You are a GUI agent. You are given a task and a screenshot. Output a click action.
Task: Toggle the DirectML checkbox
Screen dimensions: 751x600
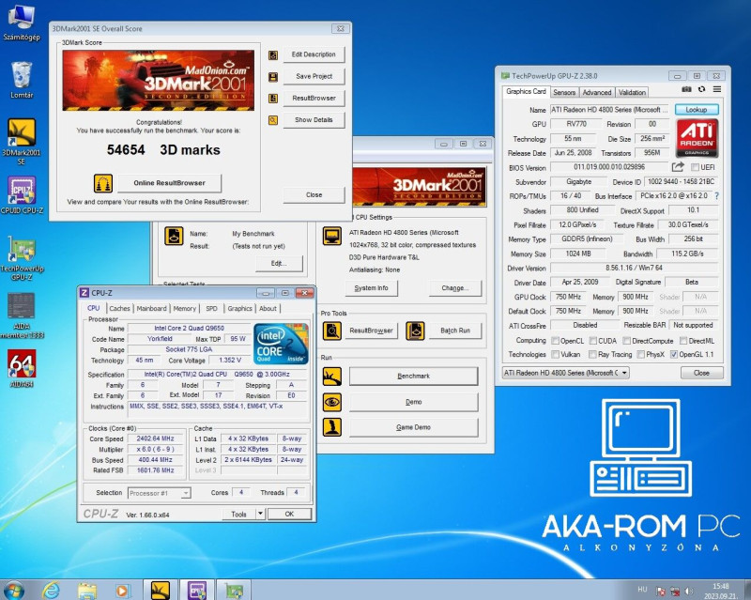tap(683, 341)
